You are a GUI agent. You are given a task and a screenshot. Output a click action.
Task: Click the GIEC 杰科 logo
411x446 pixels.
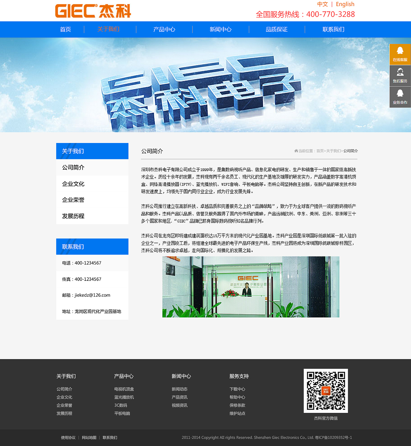(93, 11)
